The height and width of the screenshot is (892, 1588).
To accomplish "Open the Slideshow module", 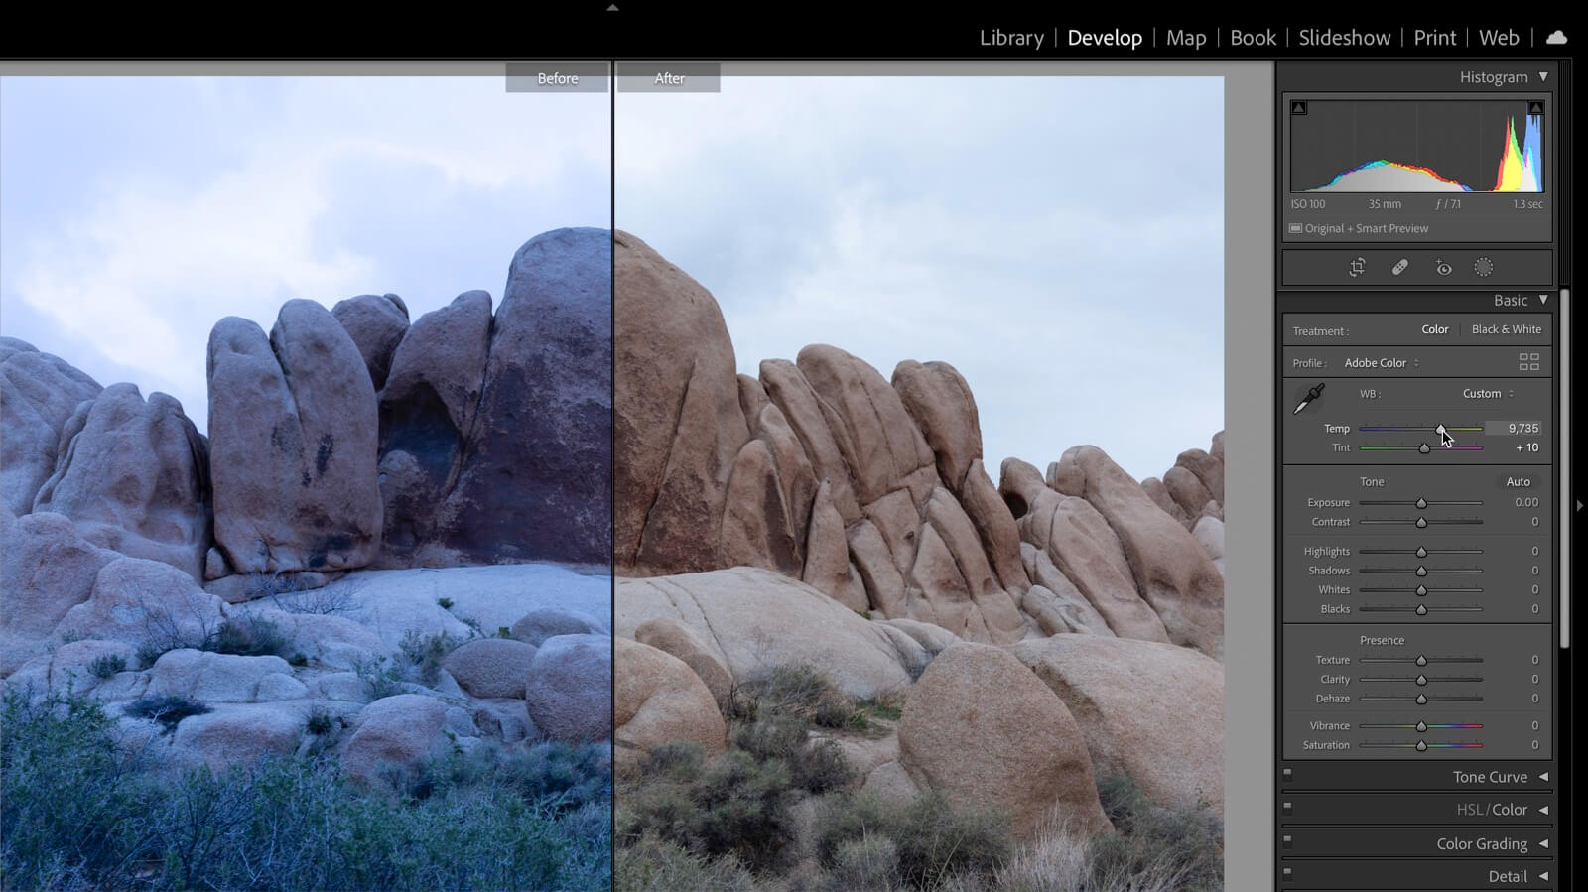I will (1344, 38).
